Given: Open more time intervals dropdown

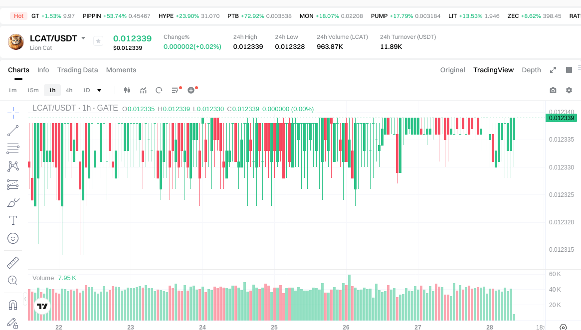Looking at the screenshot, I should point(99,90).
